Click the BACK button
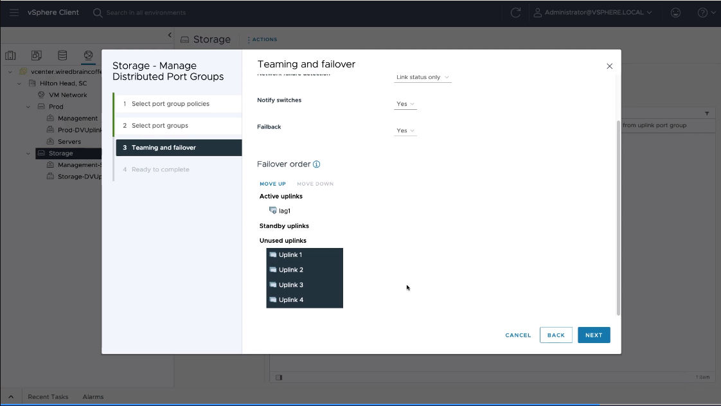Screen dimensions: 721x406 pos(556,335)
